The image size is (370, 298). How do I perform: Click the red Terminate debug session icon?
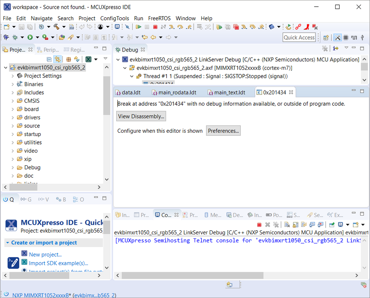click(155, 27)
